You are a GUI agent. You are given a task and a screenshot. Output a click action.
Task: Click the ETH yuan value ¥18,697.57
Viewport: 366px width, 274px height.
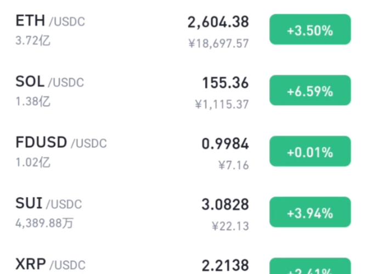(218, 43)
